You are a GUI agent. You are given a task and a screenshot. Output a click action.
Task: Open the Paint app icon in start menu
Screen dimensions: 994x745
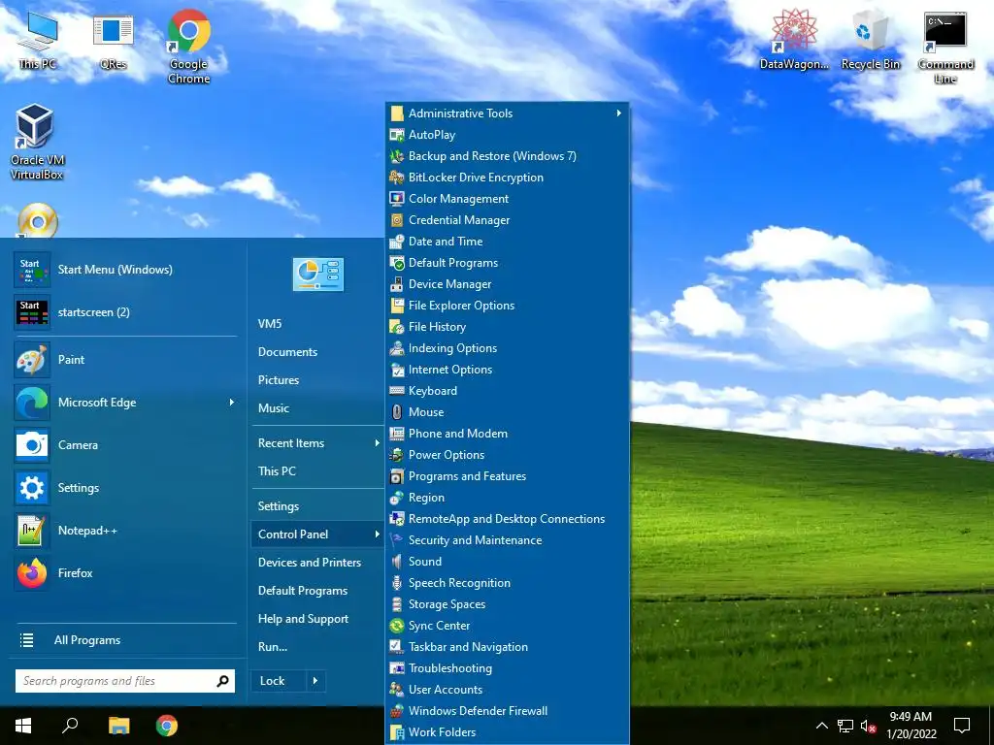[x=32, y=360]
